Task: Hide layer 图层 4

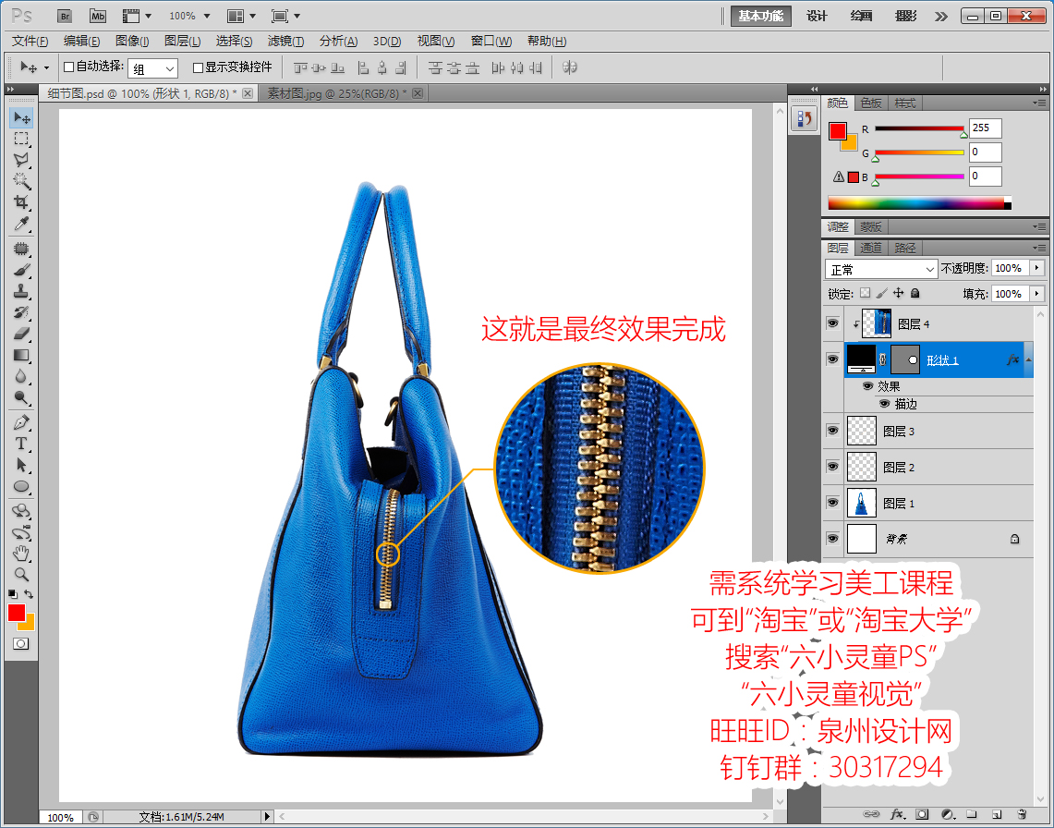Action: click(833, 323)
